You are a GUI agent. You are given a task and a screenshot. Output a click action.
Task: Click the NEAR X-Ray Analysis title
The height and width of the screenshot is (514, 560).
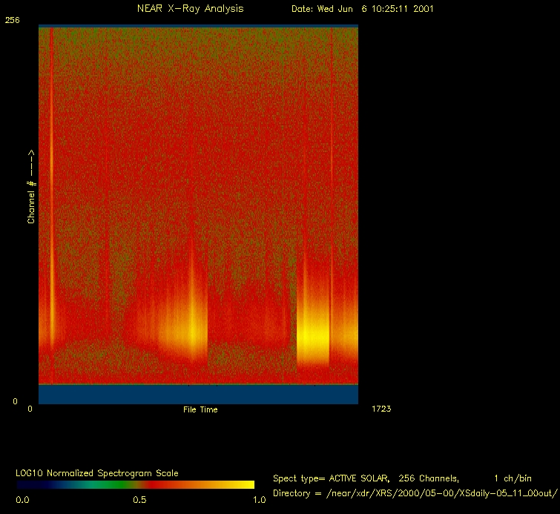[190, 9]
